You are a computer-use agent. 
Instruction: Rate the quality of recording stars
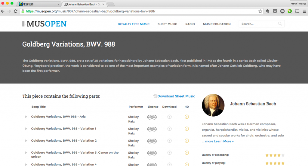point(275,155)
